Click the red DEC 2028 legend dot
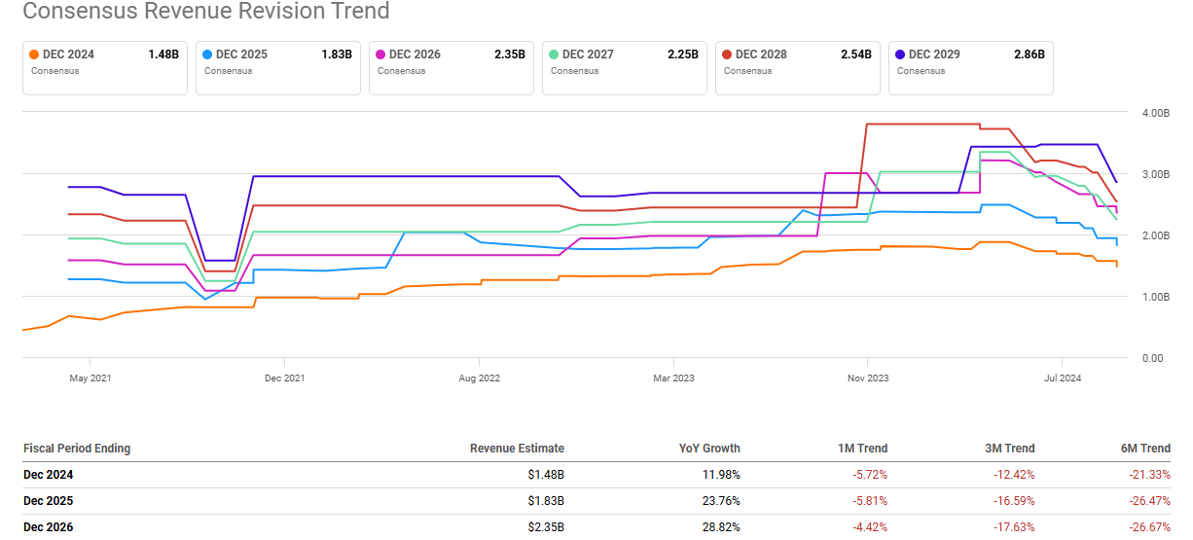Viewport: 1193px width, 540px height. [728, 54]
